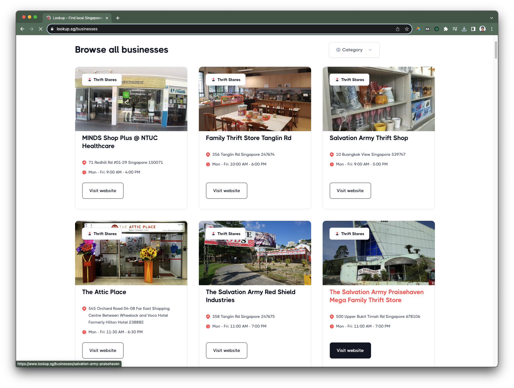The width and height of the screenshot is (514, 388).
Task: Visit website for The Attic Place
Action: 103,350
